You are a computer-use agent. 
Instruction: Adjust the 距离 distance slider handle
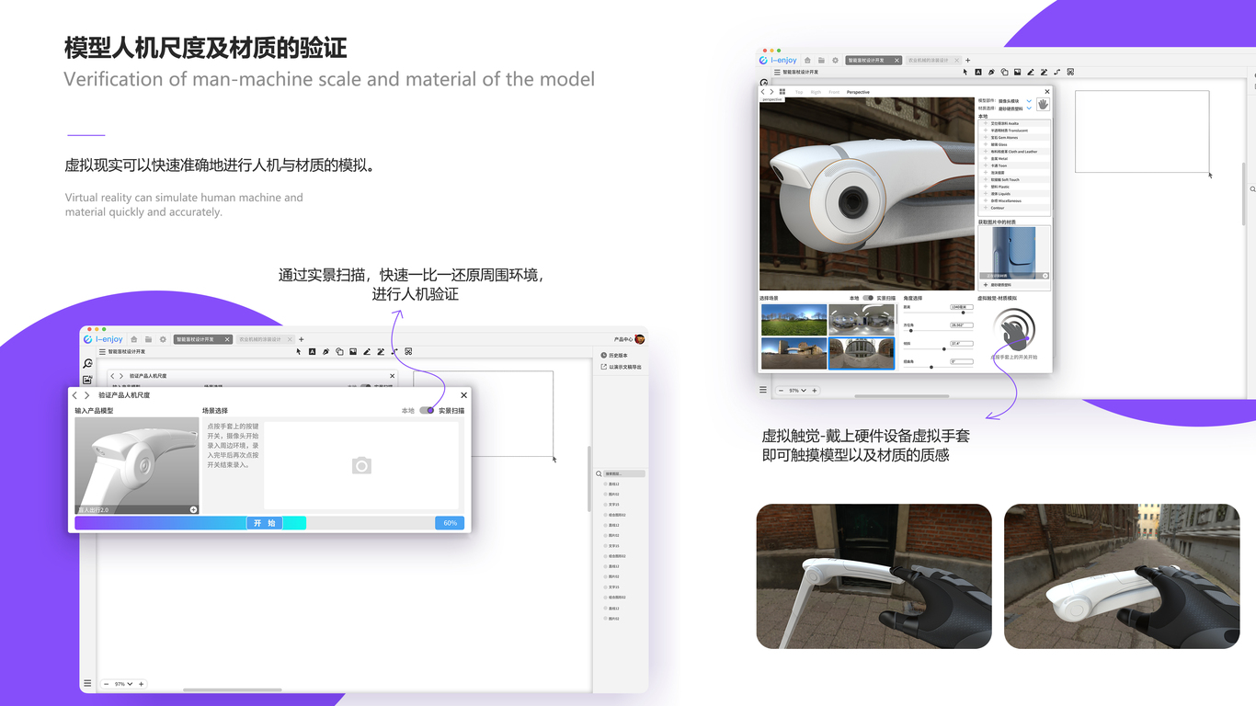click(x=963, y=313)
